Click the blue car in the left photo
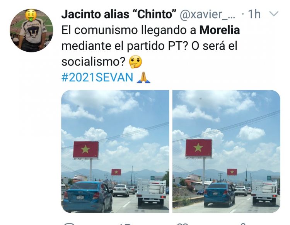The height and width of the screenshot is (225, 290). coord(88,196)
